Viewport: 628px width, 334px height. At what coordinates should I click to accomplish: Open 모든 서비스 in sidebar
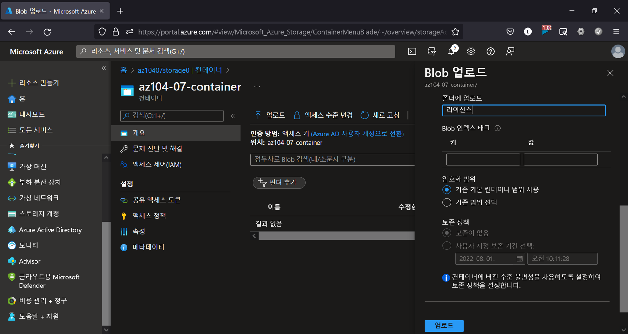tap(30, 130)
